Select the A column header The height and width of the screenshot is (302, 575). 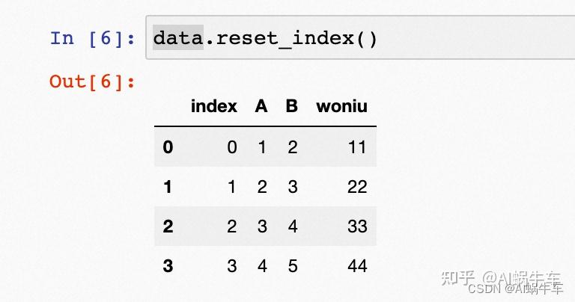pos(261,107)
